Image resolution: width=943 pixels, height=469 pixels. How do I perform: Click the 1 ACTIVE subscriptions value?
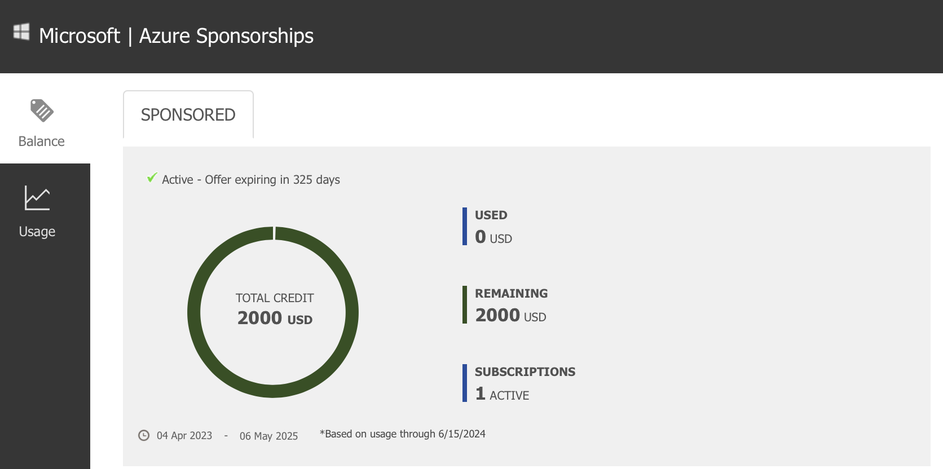pos(502,393)
